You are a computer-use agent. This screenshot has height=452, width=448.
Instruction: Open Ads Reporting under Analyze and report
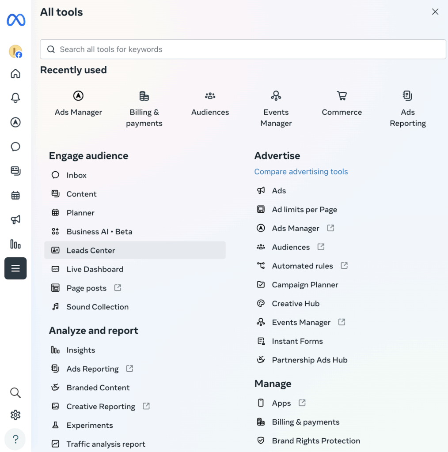(x=135, y=369)
